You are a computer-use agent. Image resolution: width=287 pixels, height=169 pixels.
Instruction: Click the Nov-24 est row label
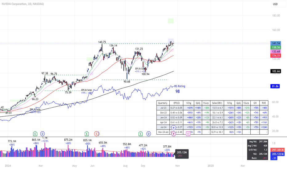coord(163,132)
